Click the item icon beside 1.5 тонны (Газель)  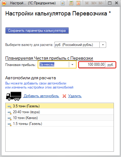click(x=10, y=124)
